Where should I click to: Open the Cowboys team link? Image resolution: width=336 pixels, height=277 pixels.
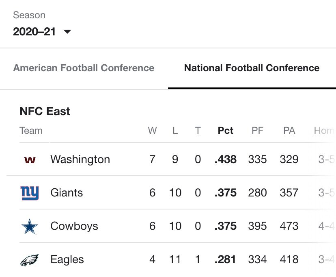pos(74,226)
